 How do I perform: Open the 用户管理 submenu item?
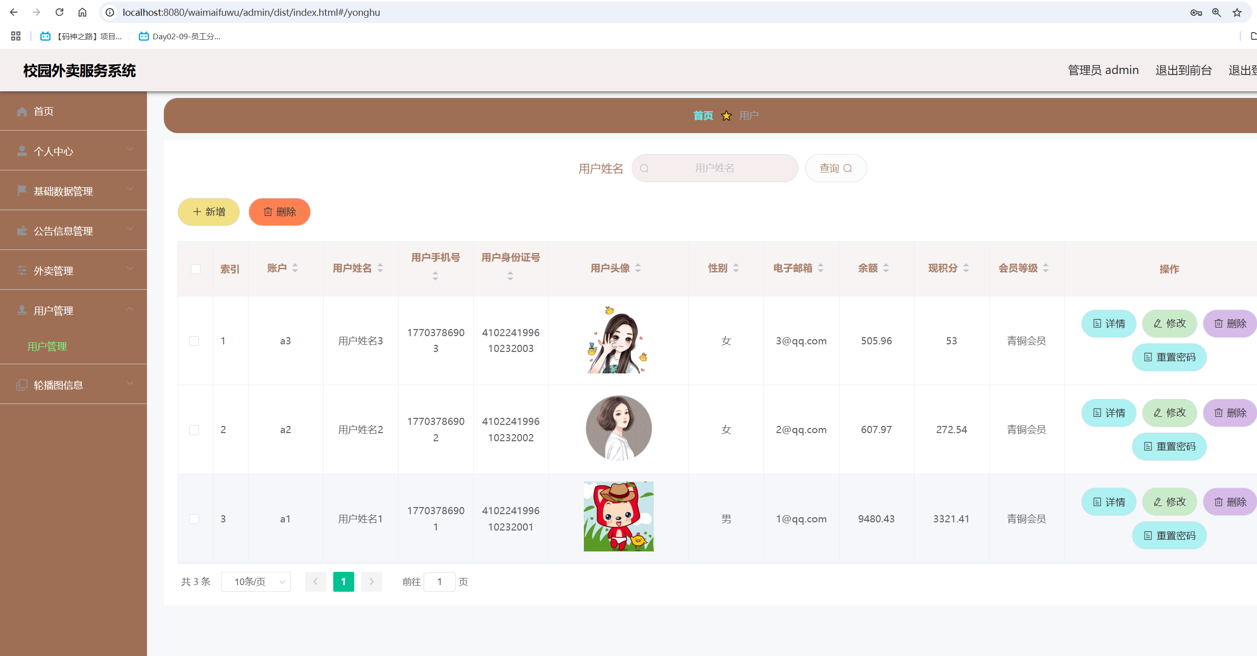click(x=47, y=346)
